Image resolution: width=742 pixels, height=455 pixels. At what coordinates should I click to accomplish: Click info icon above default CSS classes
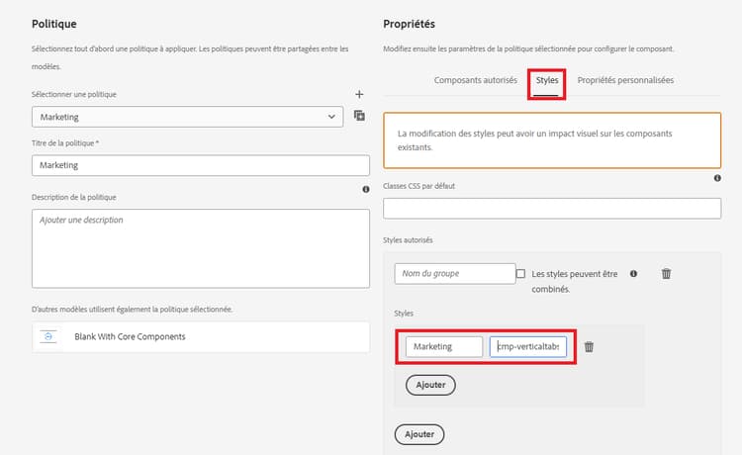716,178
